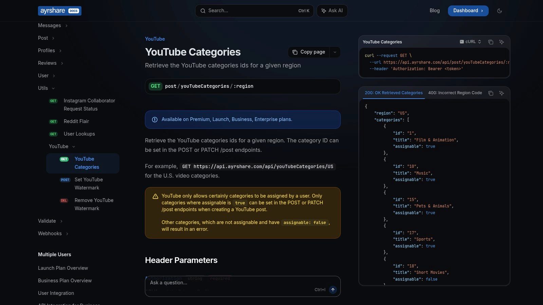The width and height of the screenshot is (543, 305).
Task: Open Remove YouTube Watermark page
Action: 94,204
